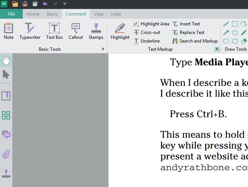Open the Bookmarks panel
Image resolution: width=248 pixels, height=187 pixels.
tap(6, 96)
